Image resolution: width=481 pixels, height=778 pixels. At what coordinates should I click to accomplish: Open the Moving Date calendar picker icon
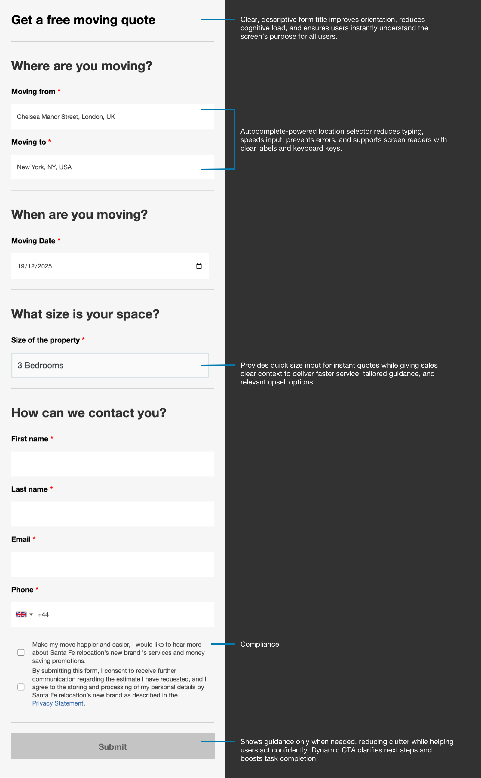199,266
